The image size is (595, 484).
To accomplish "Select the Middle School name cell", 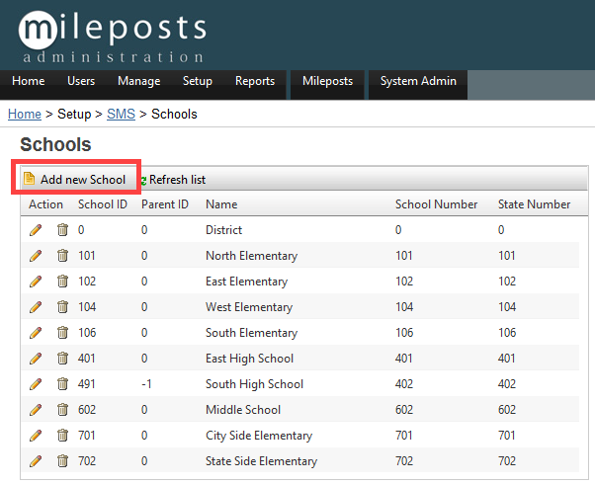I will pos(243,410).
